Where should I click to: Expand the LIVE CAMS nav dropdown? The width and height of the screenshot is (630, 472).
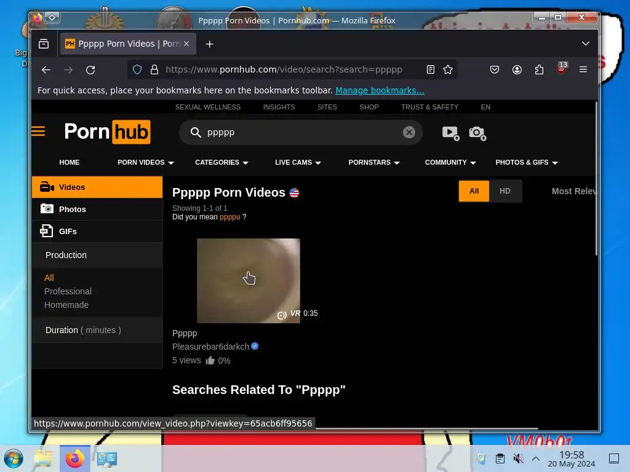tap(298, 162)
